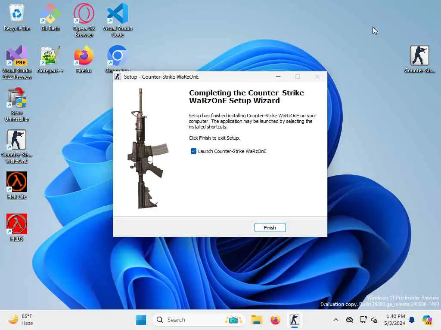The image size is (441, 330).
Task: Open Windows Start menu
Action: coord(141,320)
